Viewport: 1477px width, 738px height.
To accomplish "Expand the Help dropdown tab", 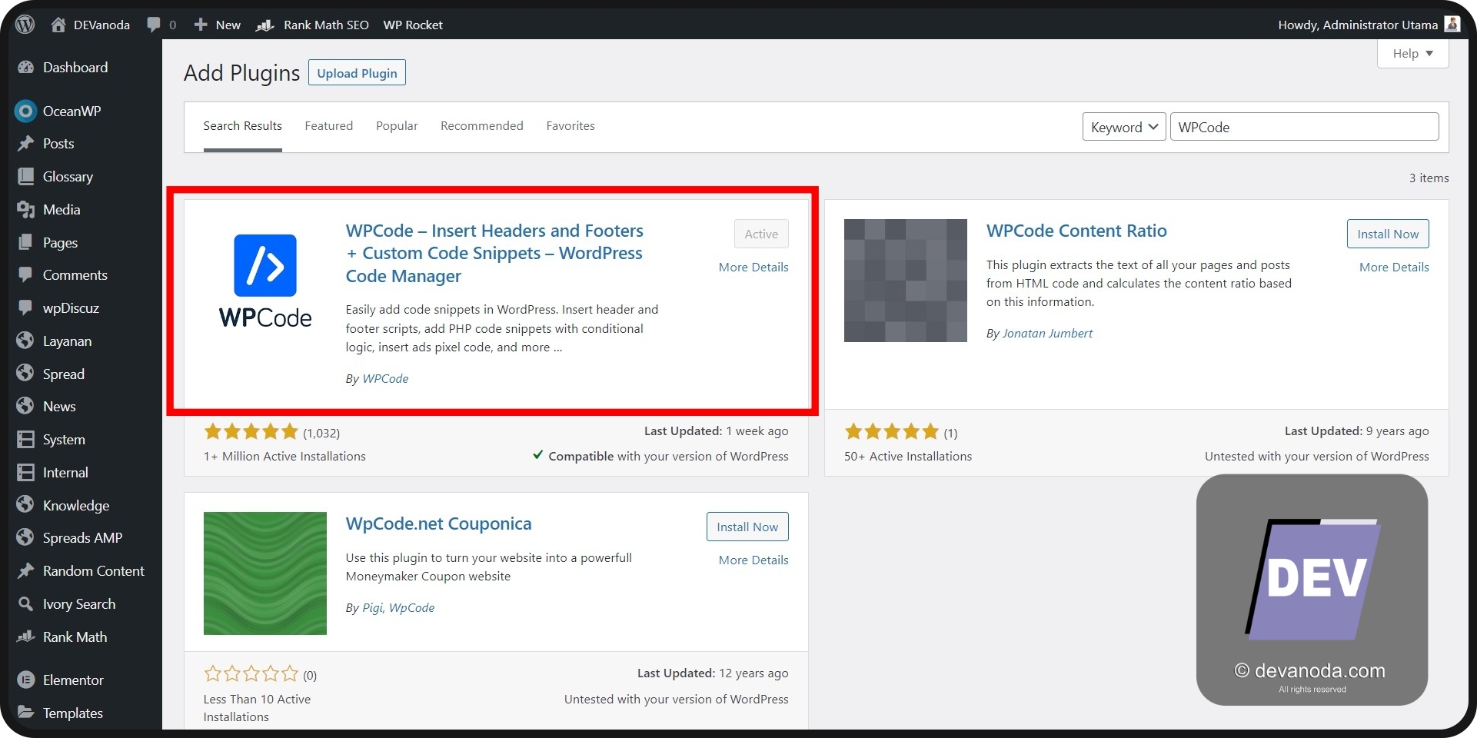I will pos(1412,54).
